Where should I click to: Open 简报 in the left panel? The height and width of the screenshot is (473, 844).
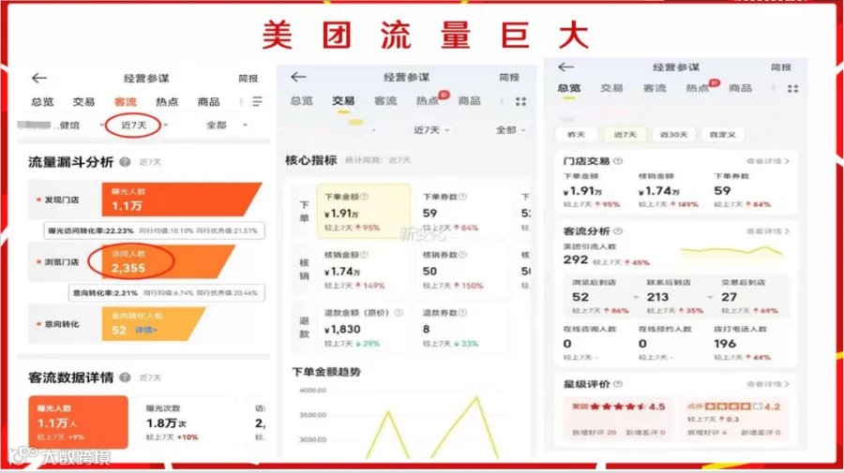pyautogui.click(x=249, y=79)
